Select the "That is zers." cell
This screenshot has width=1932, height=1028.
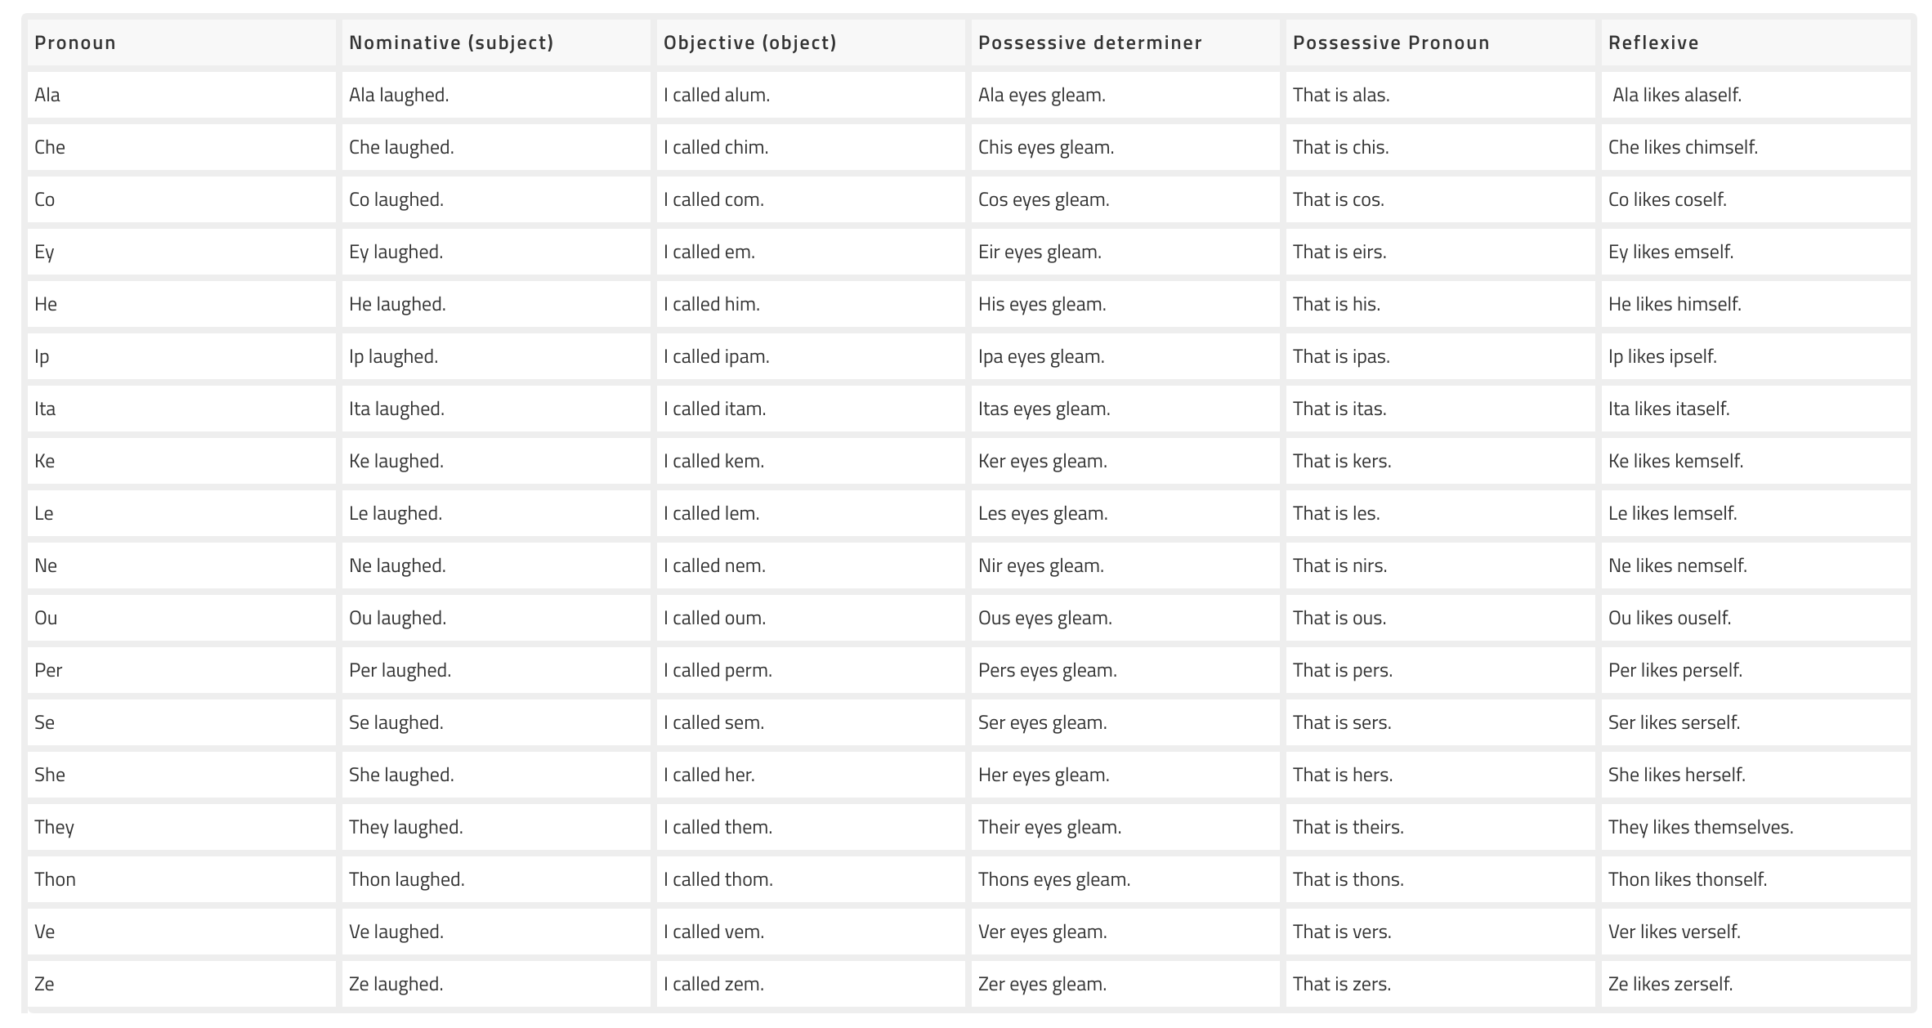[x=1342, y=984]
